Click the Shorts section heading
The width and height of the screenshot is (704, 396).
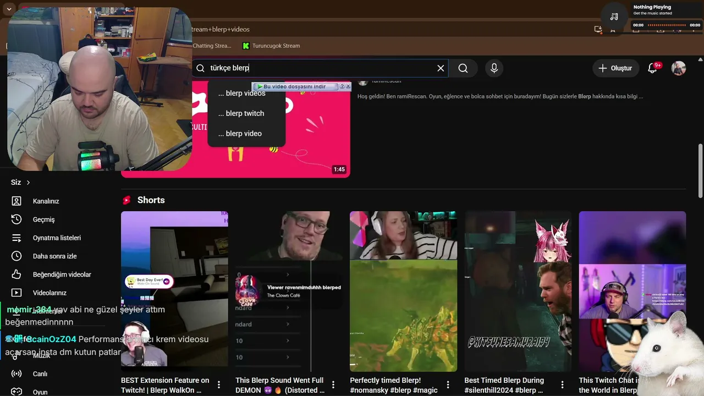151,200
